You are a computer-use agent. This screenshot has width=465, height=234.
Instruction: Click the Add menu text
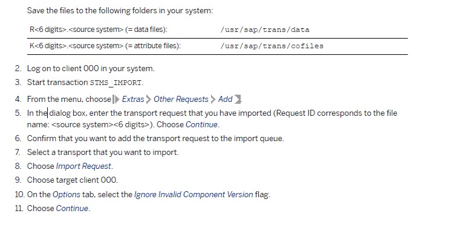tap(225, 99)
